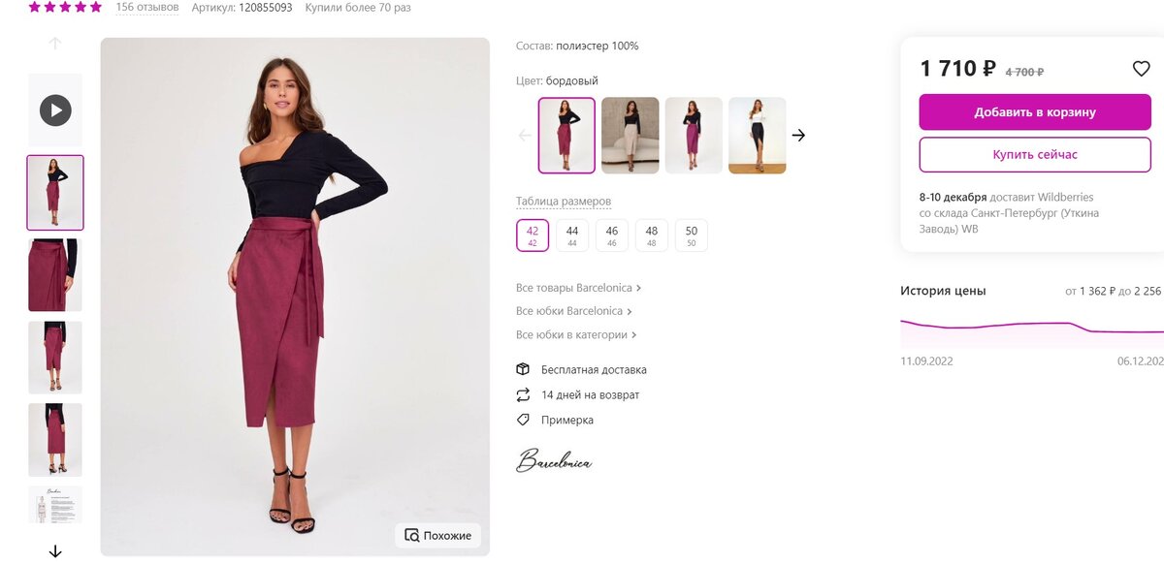
Task: Find similar items via Похожие button
Action: tap(438, 535)
